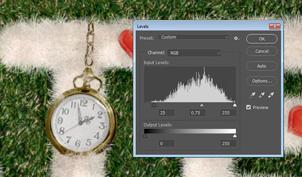Click the gamma value field 0.75
This screenshot has height=177, width=302.
197,113
